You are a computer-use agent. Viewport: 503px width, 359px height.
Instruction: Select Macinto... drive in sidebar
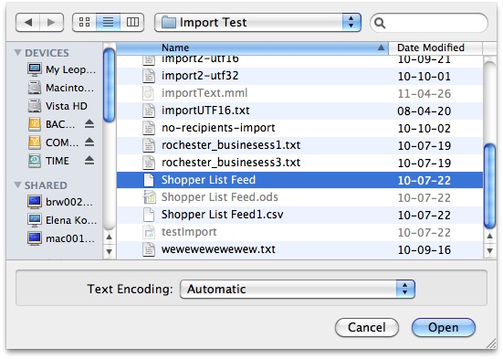[x=61, y=88]
